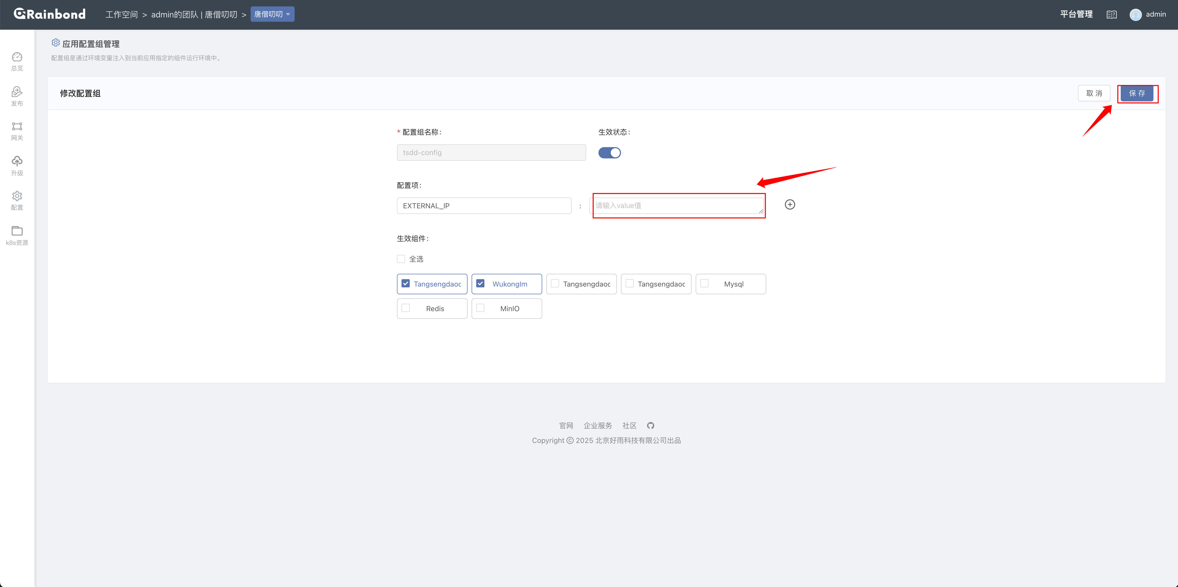Go to 平台管理 in top bar
The width and height of the screenshot is (1178, 587).
tap(1076, 14)
